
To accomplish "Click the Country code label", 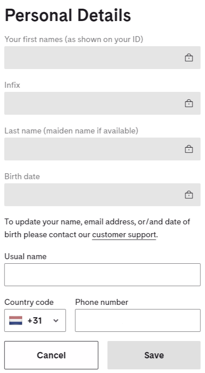I will click(x=29, y=302).
